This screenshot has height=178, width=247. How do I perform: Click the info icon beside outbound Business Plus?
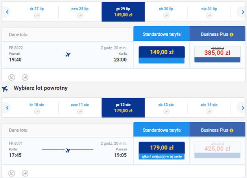(x=232, y=35)
